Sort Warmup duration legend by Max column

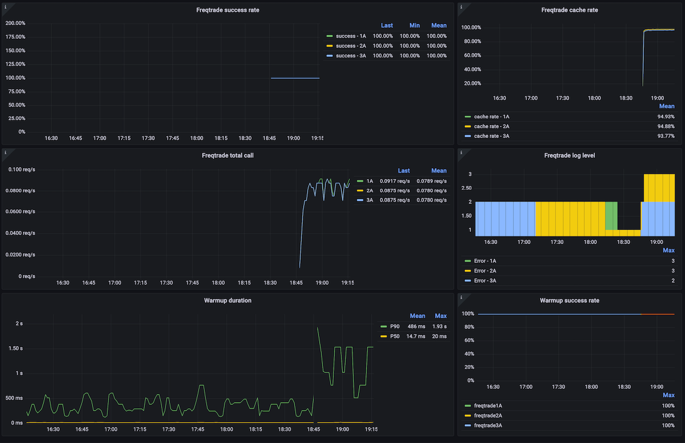[441, 316]
